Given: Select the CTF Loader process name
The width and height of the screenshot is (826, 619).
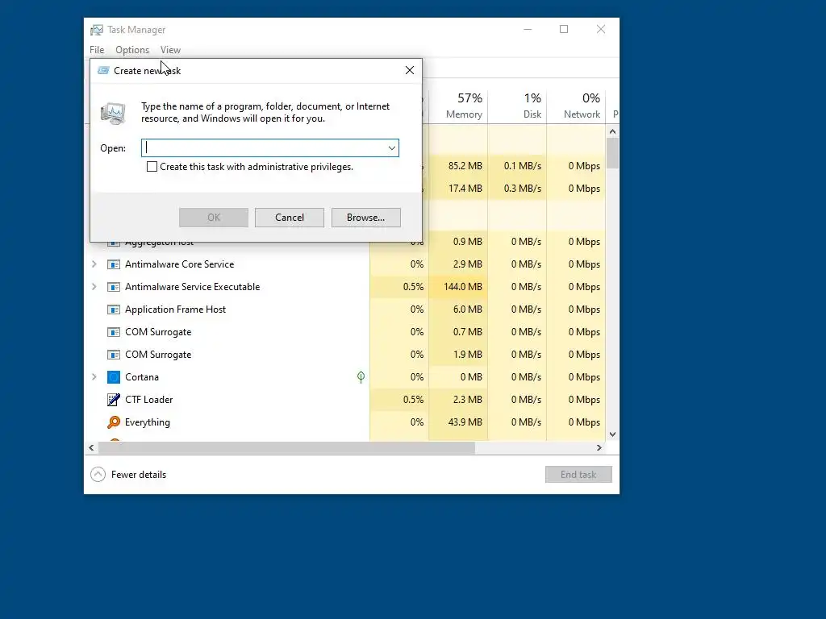Looking at the screenshot, I should tap(148, 400).
